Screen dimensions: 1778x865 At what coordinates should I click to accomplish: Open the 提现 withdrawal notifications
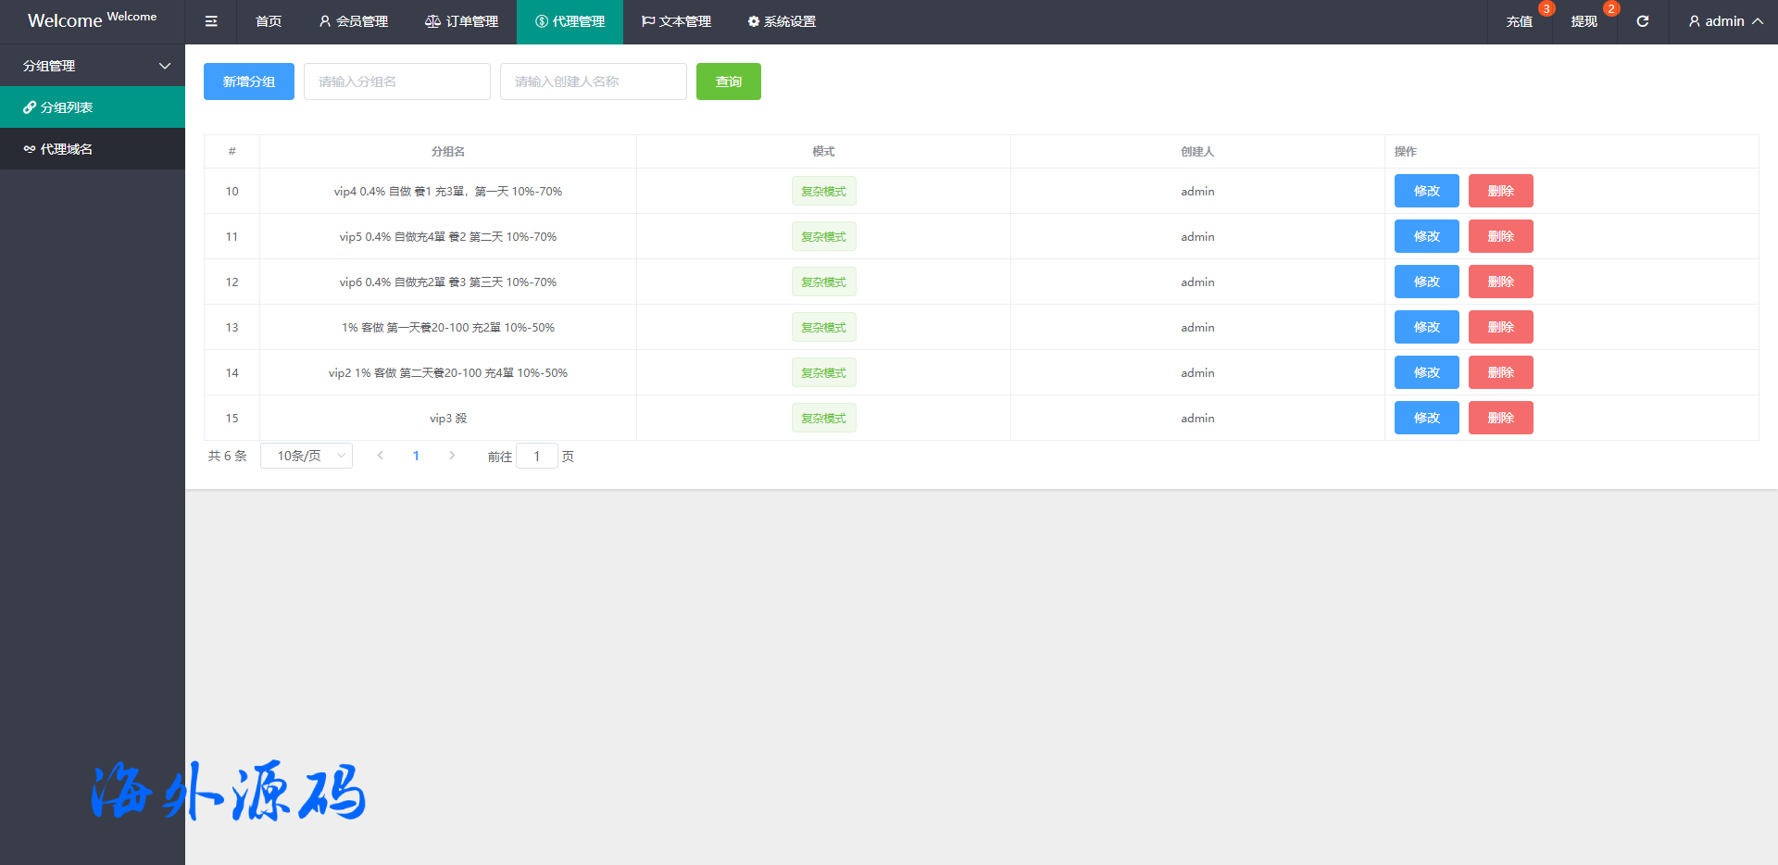pos(1584,21)
